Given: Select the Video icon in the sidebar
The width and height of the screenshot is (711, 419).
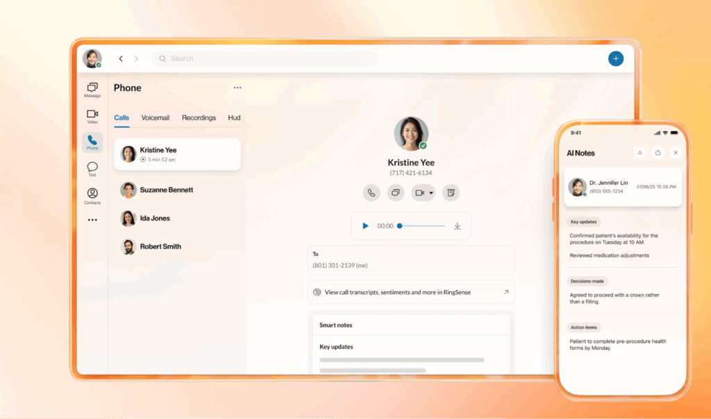Looking at the screenshot, I should point(92,115).
